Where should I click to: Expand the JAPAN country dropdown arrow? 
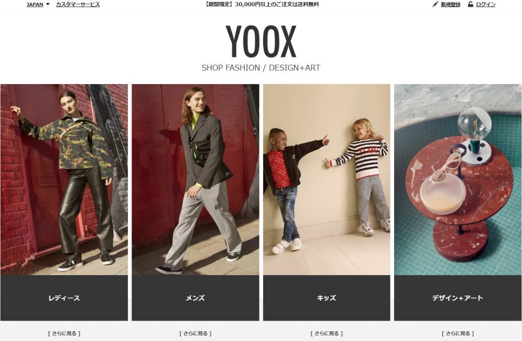click(47, 4)
